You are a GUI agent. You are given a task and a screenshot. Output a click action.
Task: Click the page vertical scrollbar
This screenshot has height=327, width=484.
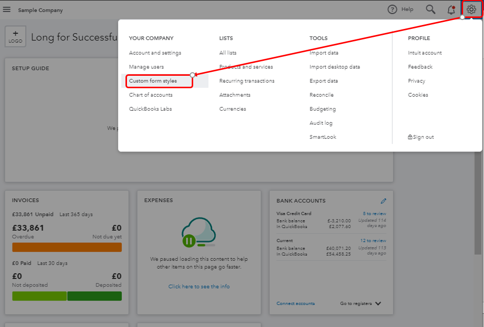coord(478,203)
